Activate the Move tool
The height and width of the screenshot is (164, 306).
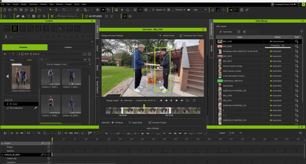[56, 10]
